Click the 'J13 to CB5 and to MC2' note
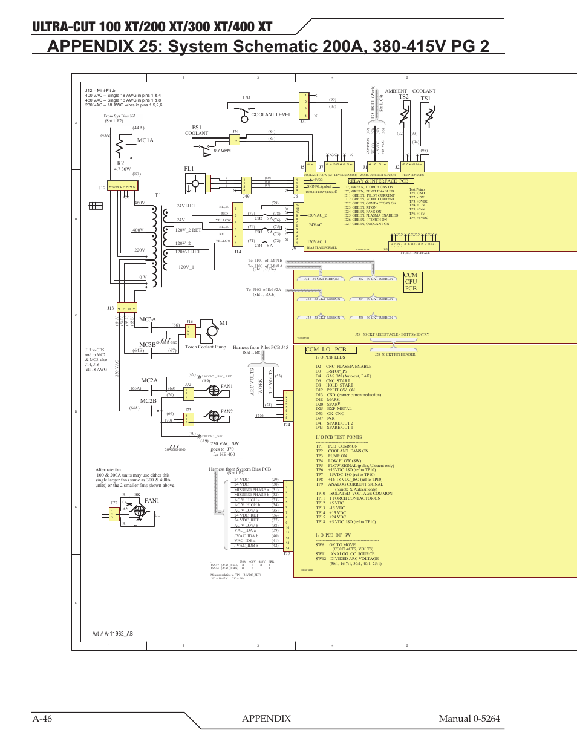Viewport: 577px width, 747px height. pyautogui.click(x=96, y=360)
